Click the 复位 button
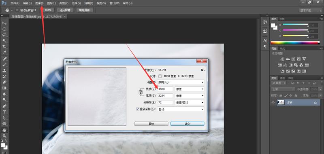Screen dimensions: 324x154 click(x=151, y=124)
